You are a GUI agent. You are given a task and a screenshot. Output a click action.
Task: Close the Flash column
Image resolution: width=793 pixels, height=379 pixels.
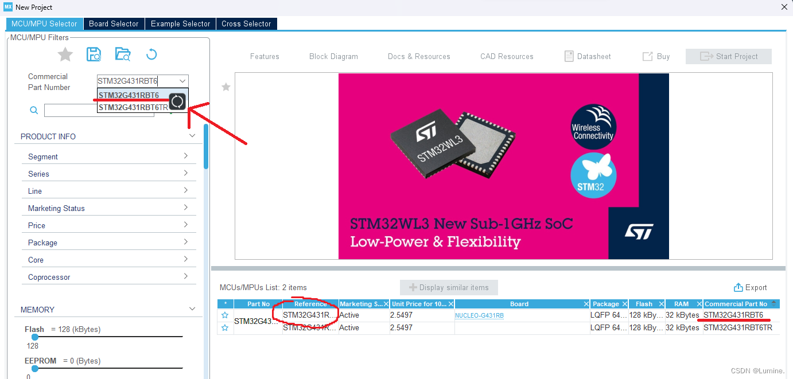click(x=662, y=304)
